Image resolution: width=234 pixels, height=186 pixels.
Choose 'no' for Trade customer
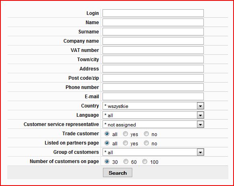(146, 134)
